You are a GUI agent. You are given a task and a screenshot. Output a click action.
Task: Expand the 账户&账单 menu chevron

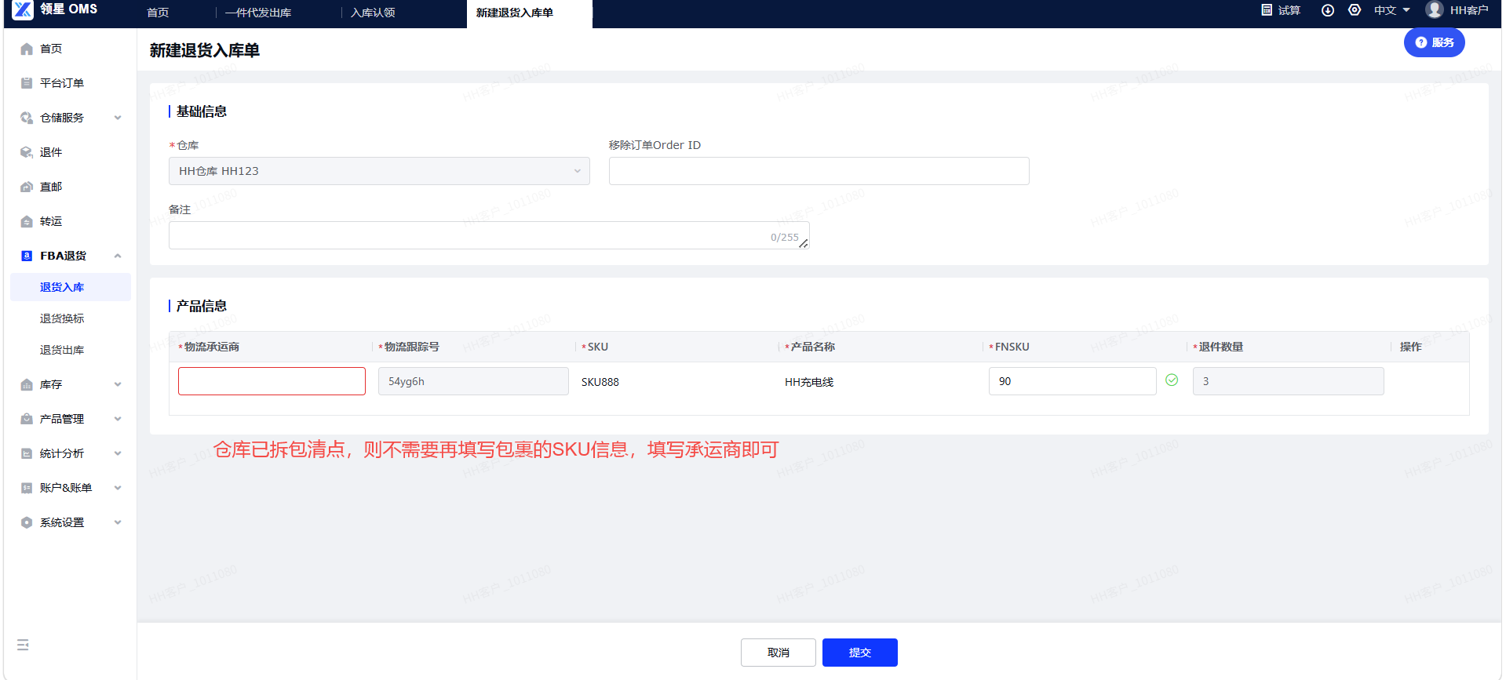118,488
